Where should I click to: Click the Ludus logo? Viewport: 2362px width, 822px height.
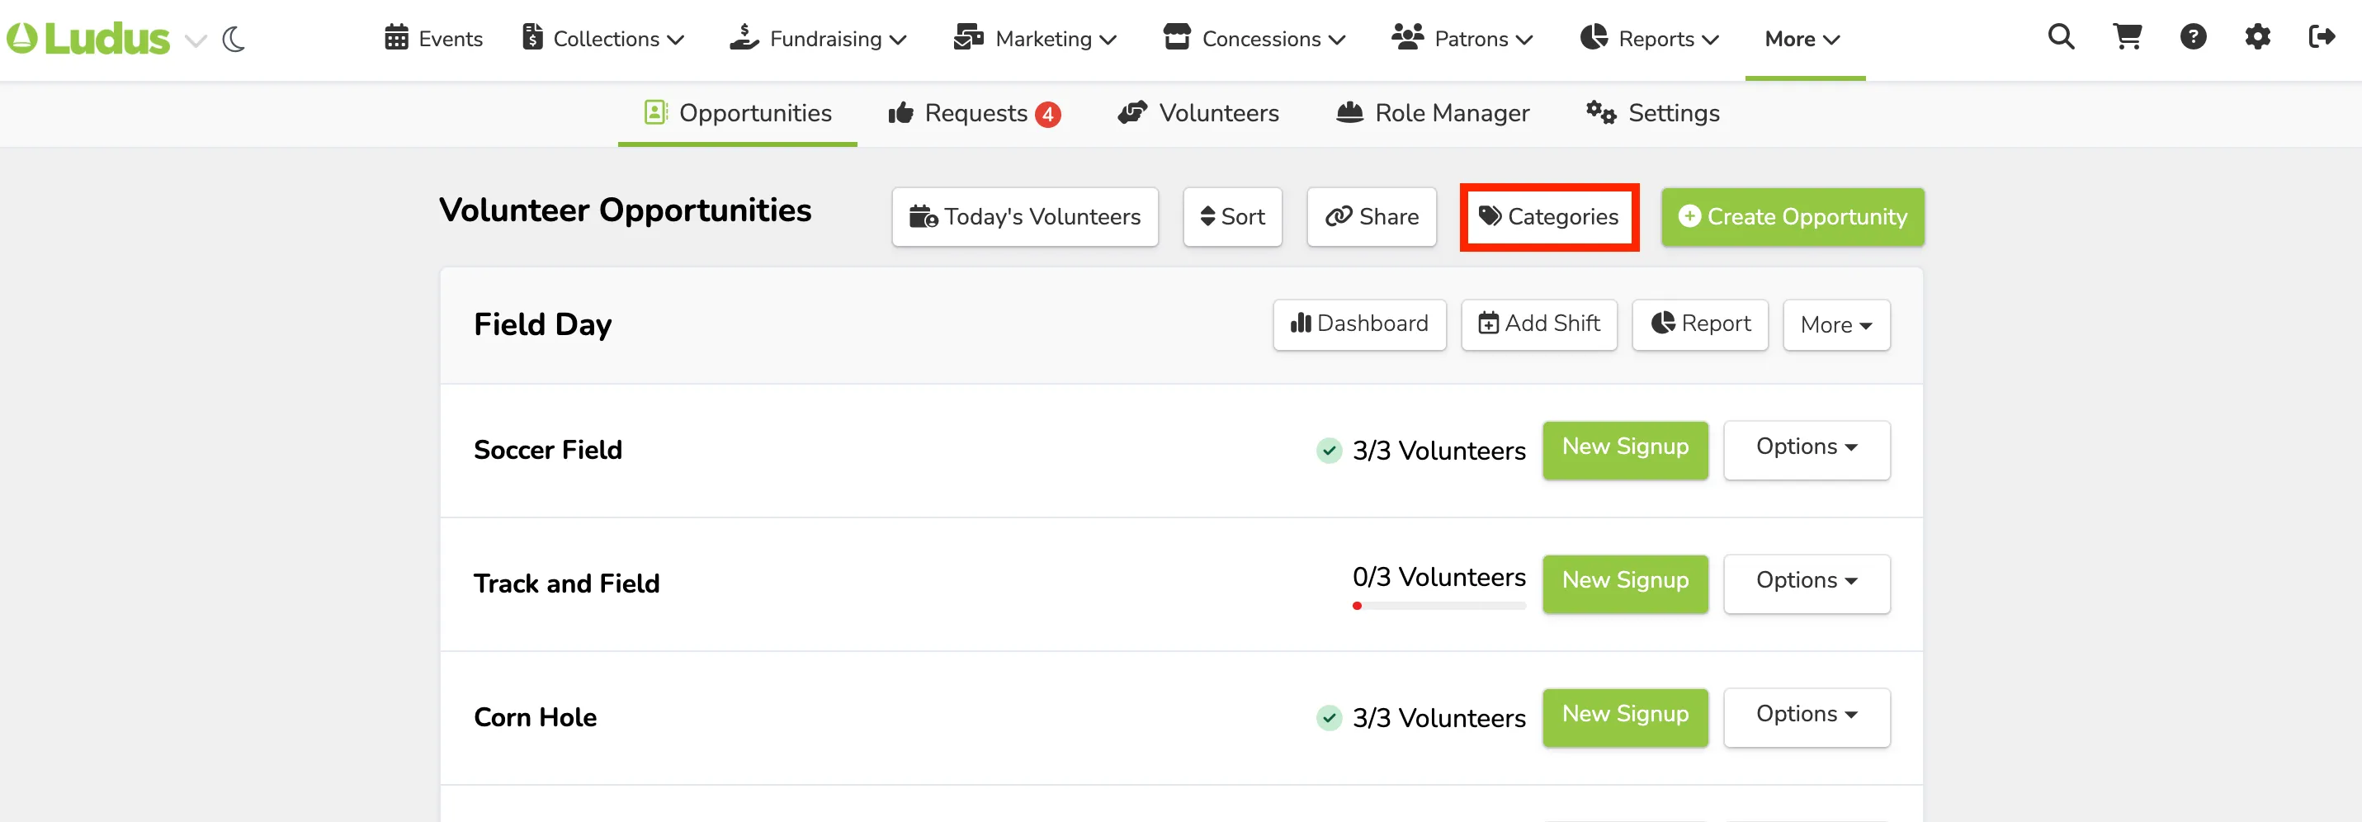tap(88, 39)
